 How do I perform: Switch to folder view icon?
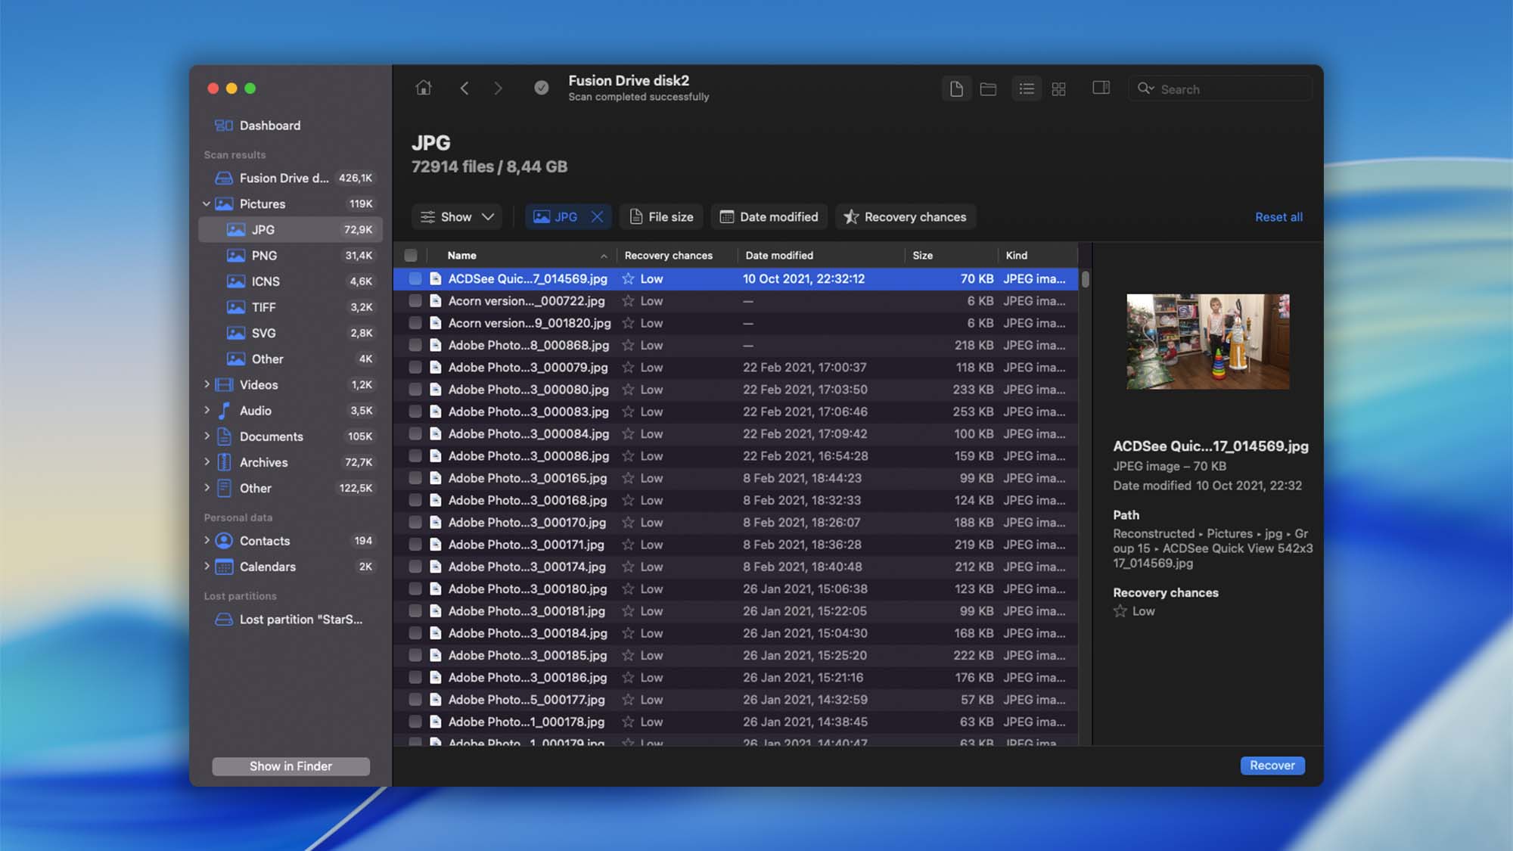(988, 89)
